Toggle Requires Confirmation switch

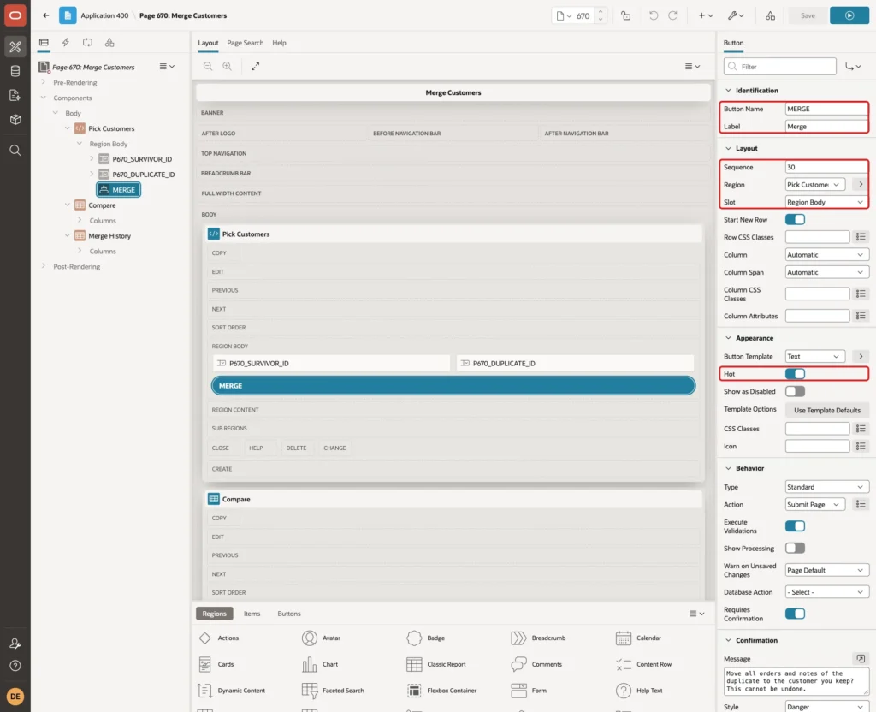[795, 614]
